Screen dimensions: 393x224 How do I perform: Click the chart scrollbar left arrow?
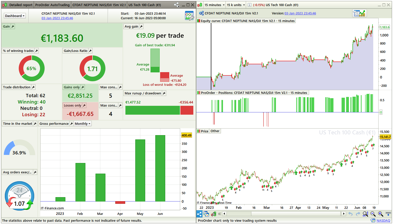tap(224, 214)
